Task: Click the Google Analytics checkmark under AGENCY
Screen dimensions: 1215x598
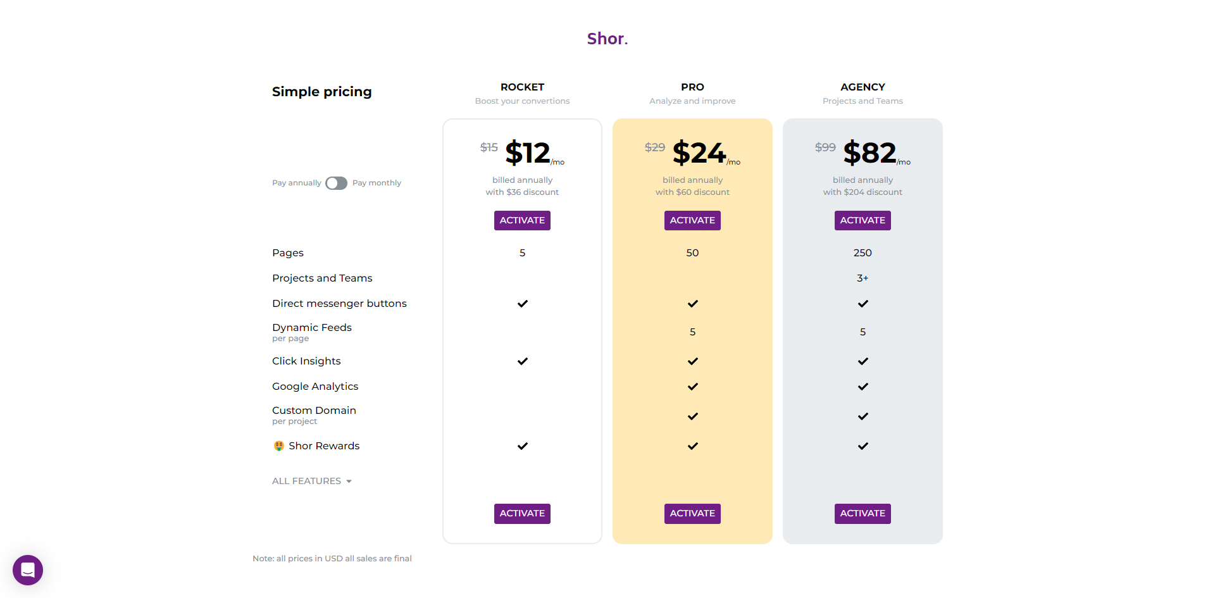Action: coord(863,387)
